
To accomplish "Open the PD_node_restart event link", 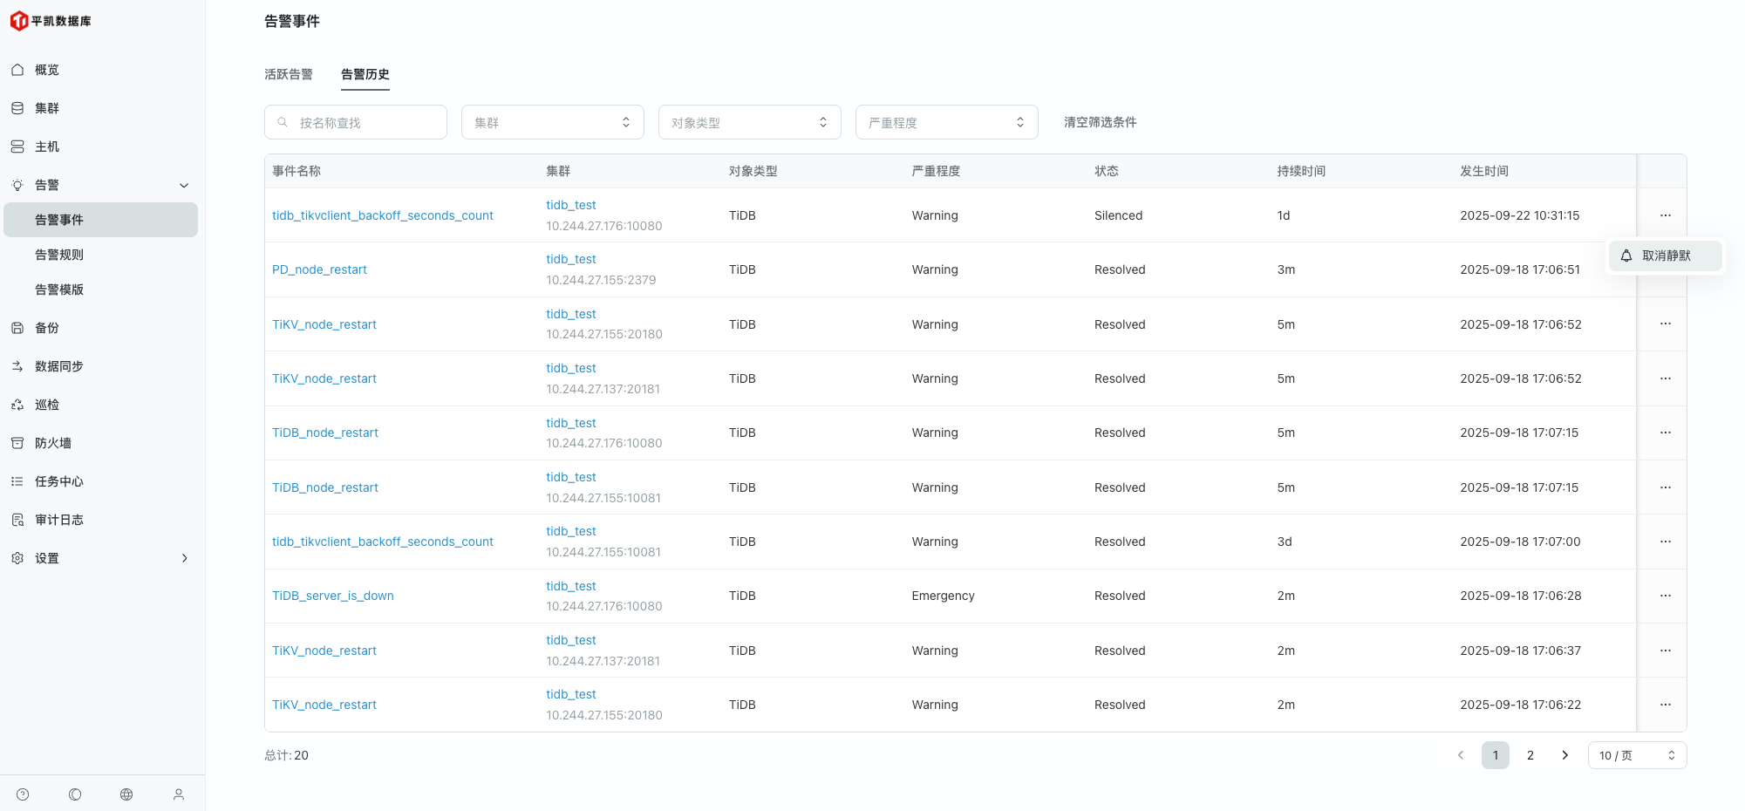I will click(x=319, y=269).
